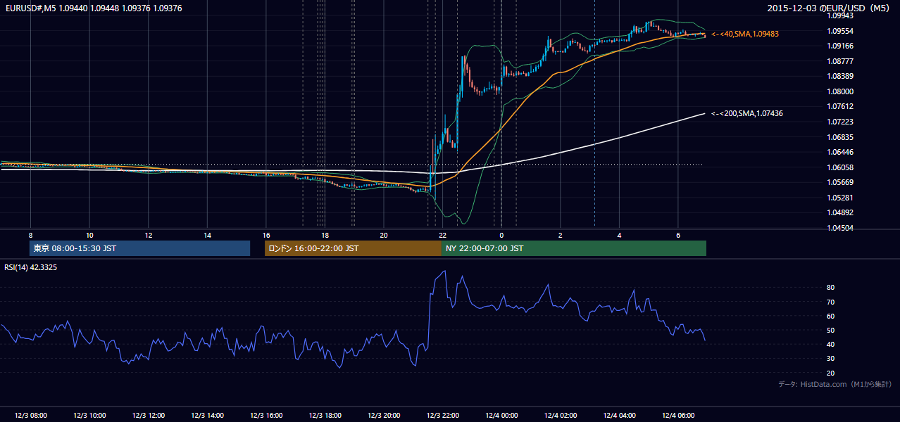Click the orange 40 SMA label 1.09483
This screenshot has width=900, height=422.
(745, 34)
